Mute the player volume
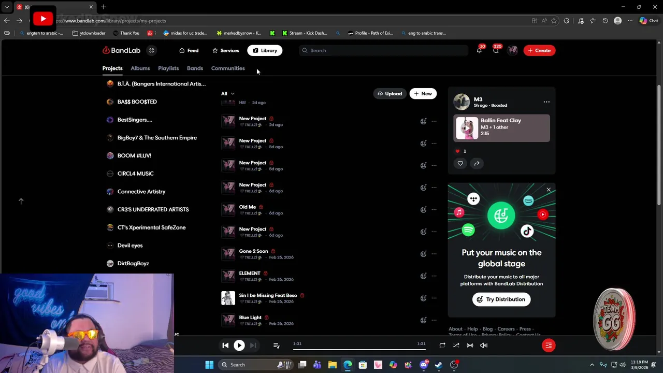The width and height of the screenshot is (663, 373). click(x=484, y=346)
